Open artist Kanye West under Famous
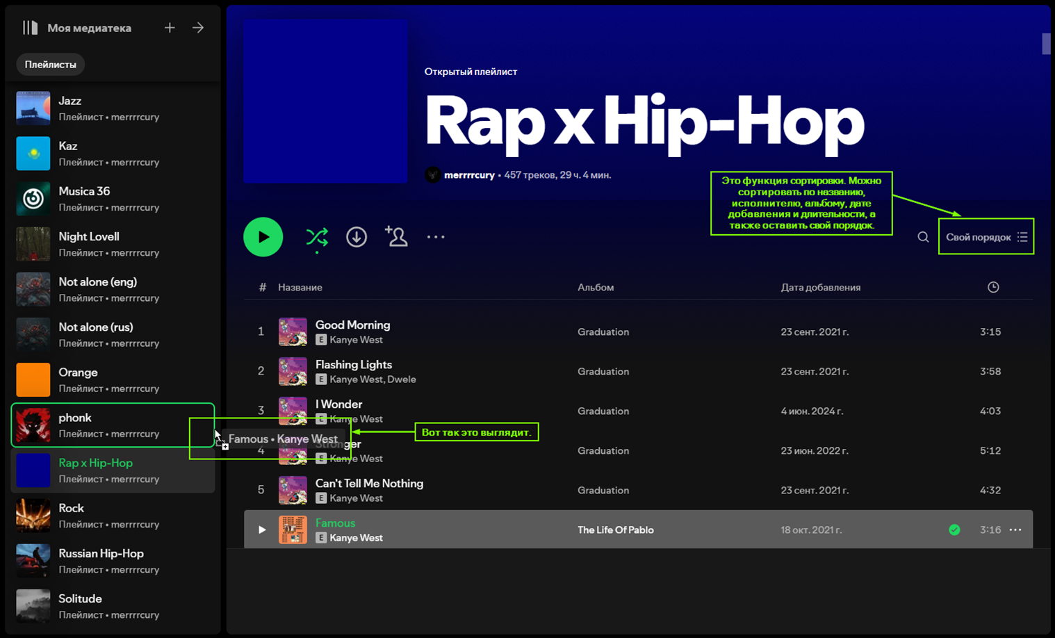The width and height of the screenshot is (1055, 638). pyautogui.click(x=357, y=538)
